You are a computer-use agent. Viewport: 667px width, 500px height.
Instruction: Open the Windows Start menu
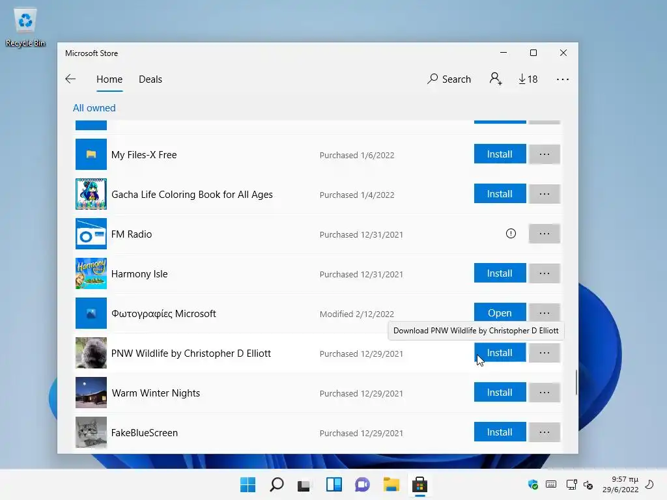[x=248, y=484]
